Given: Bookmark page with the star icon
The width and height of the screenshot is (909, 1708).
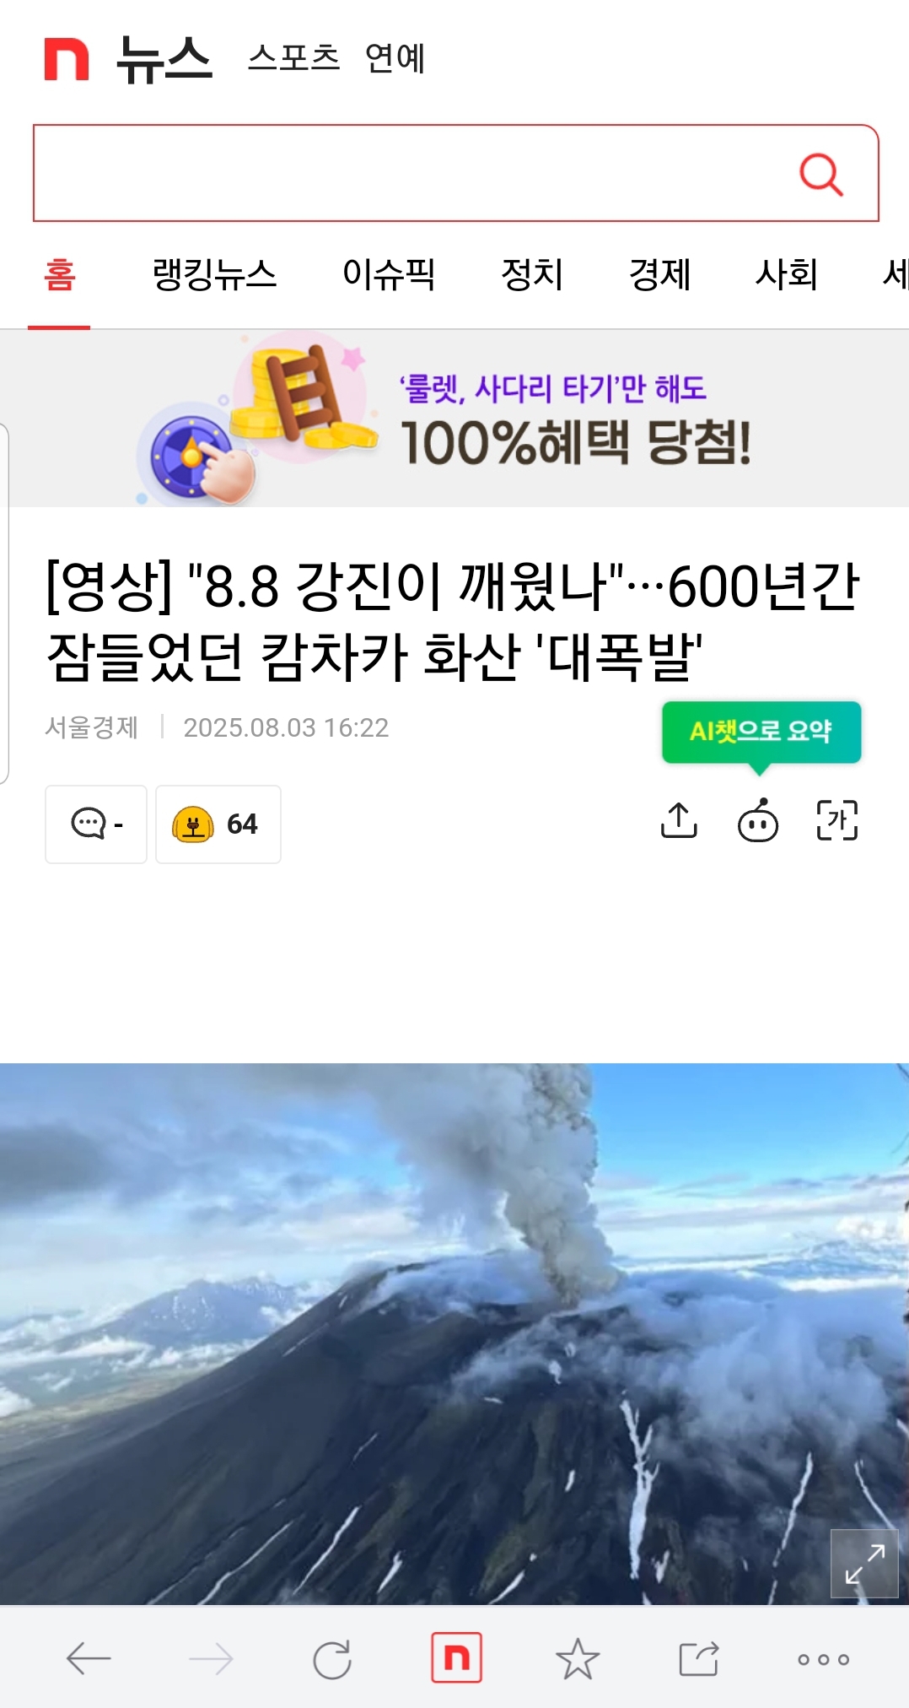Looking at the screenshot, I should point(578,1658).
